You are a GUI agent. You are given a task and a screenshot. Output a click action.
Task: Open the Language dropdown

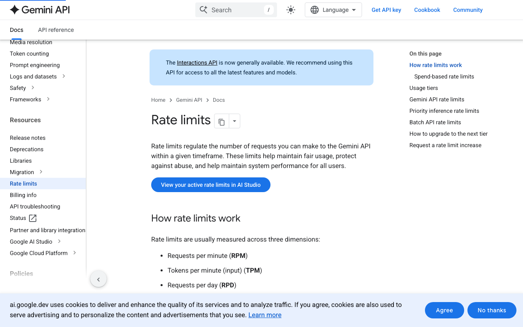(x=333, y=10)
